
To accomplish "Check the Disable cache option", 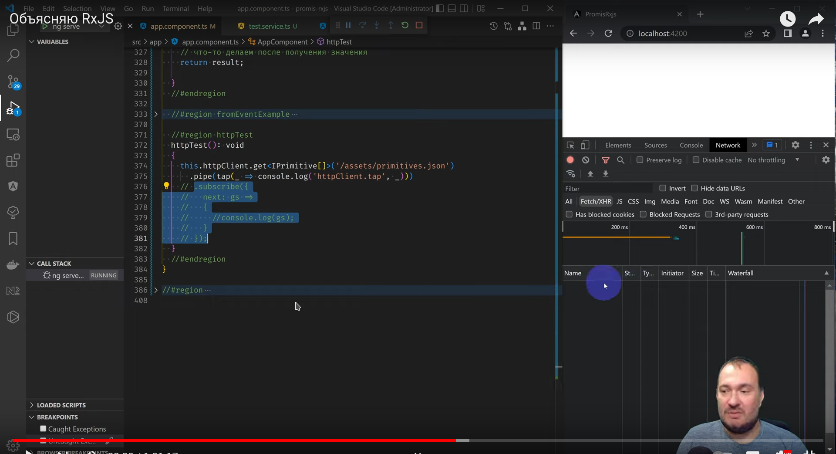I will click(x=696, y=160).
